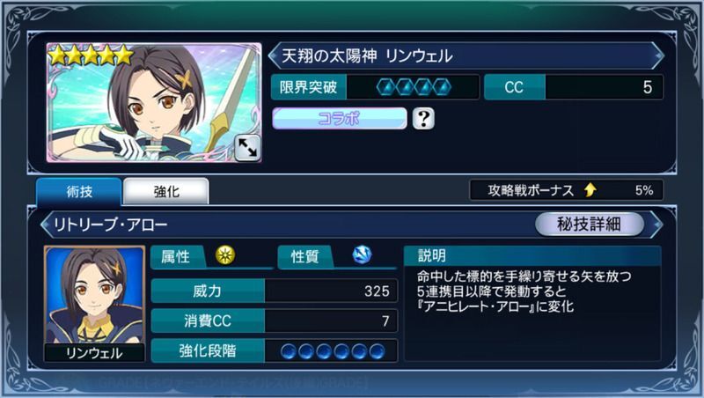
Task: Open the question mark help icon
Action: click(x=423, y=119)
